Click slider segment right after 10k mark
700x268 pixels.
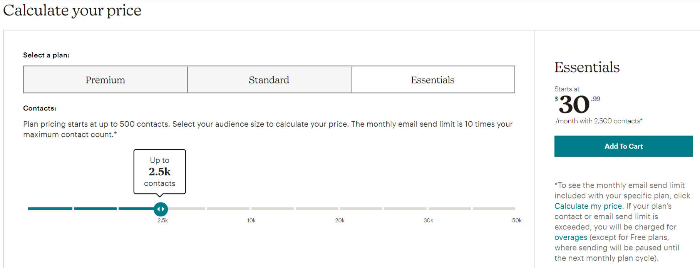pyautogui.click(x=272, y=208)
